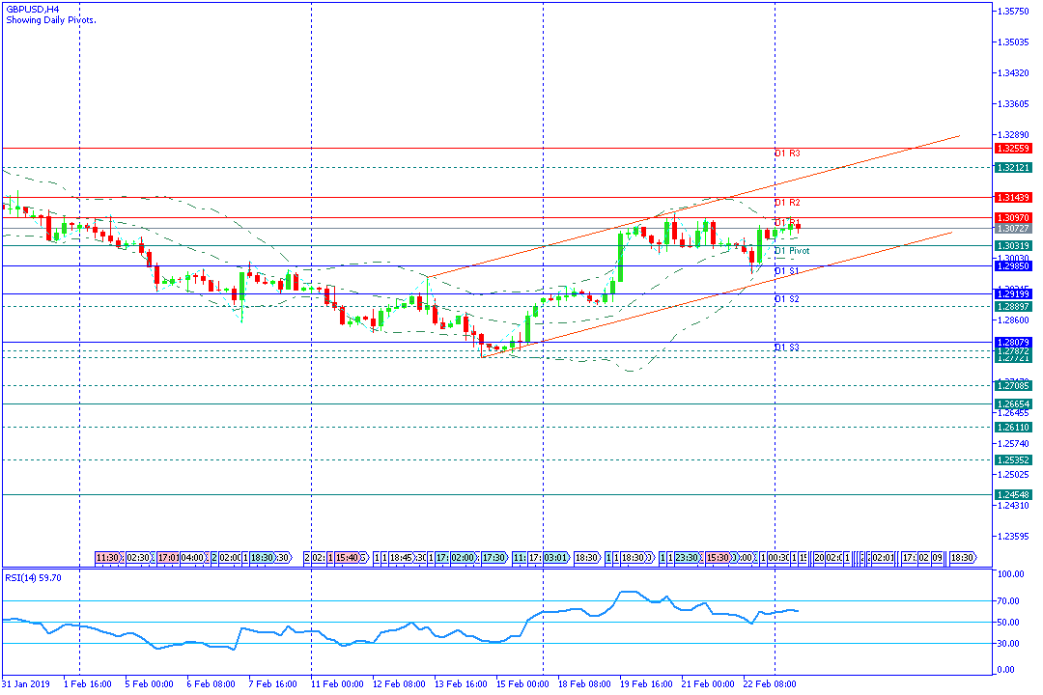Select the 04:00 event marker

[x=192, y=557]
